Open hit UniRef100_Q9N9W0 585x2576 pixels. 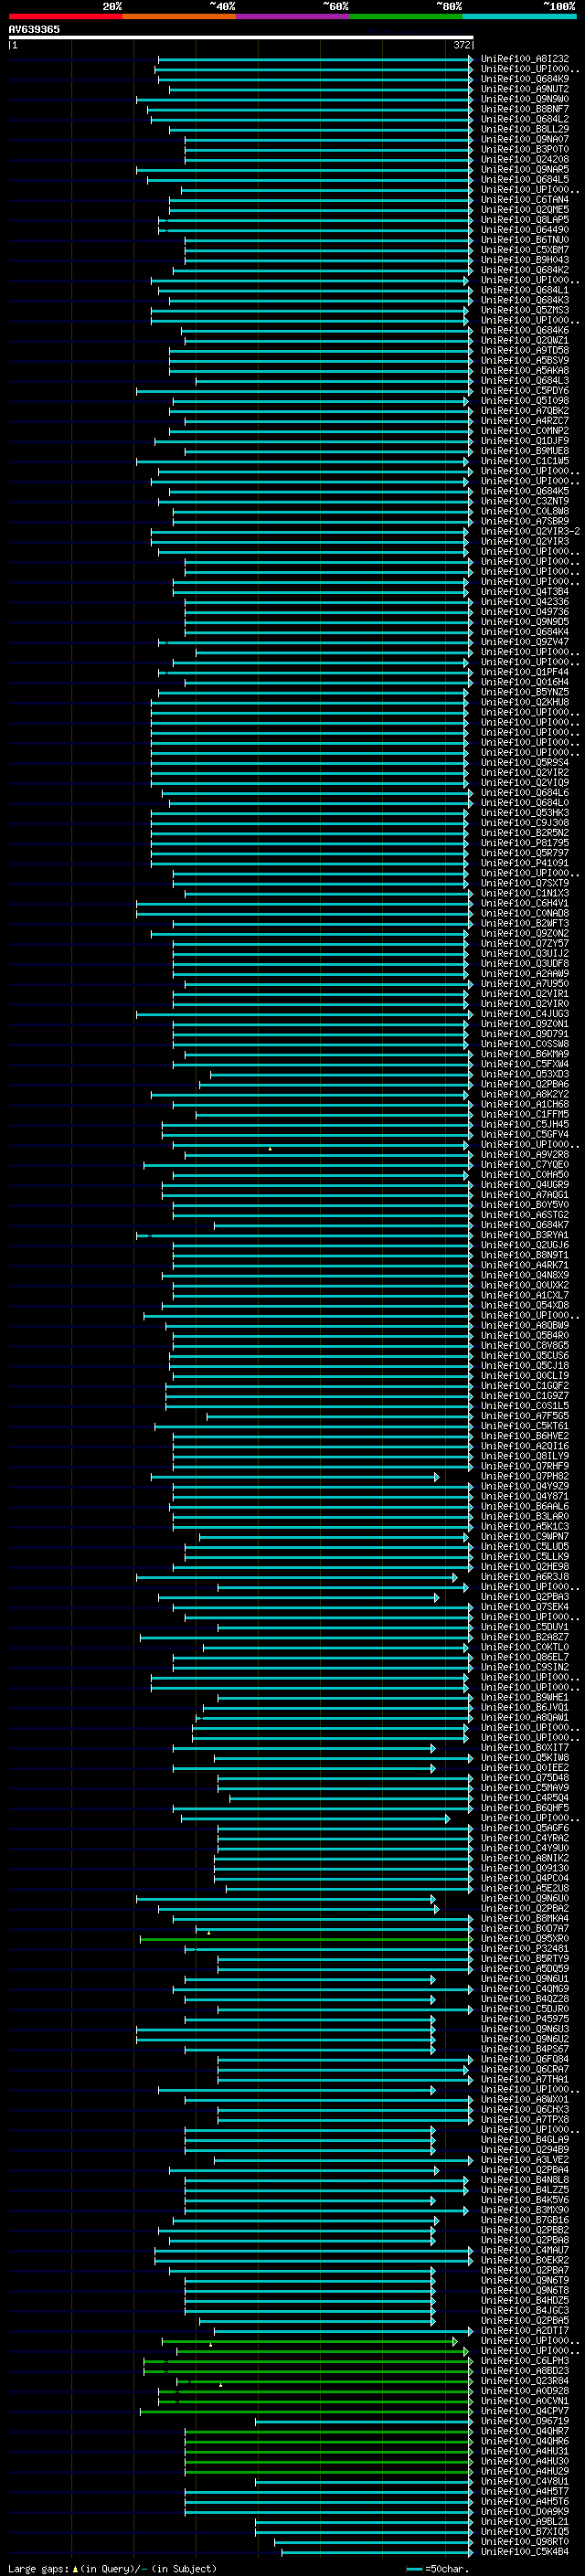[x=525, y=99]
